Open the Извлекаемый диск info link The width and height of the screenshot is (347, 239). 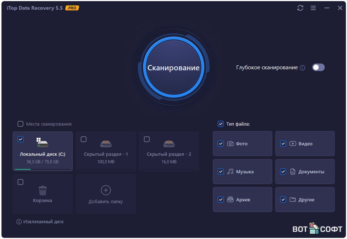pos(40,222)
